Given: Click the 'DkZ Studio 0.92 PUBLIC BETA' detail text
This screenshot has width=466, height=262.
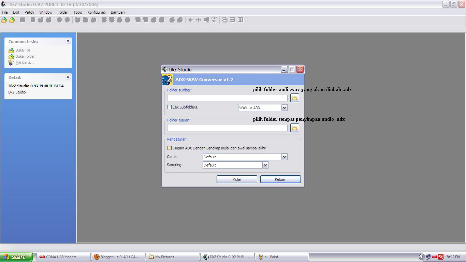Looking at the screenshot, I should (36, 86).
